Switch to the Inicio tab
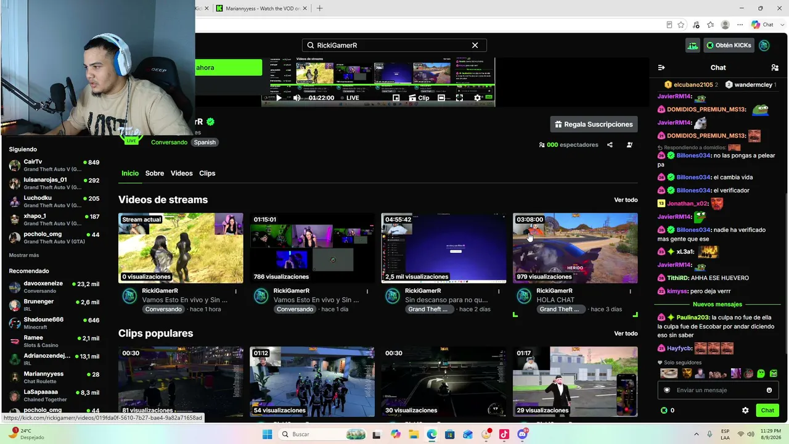Viewport: 789px width, 444px height. (130, 173)
